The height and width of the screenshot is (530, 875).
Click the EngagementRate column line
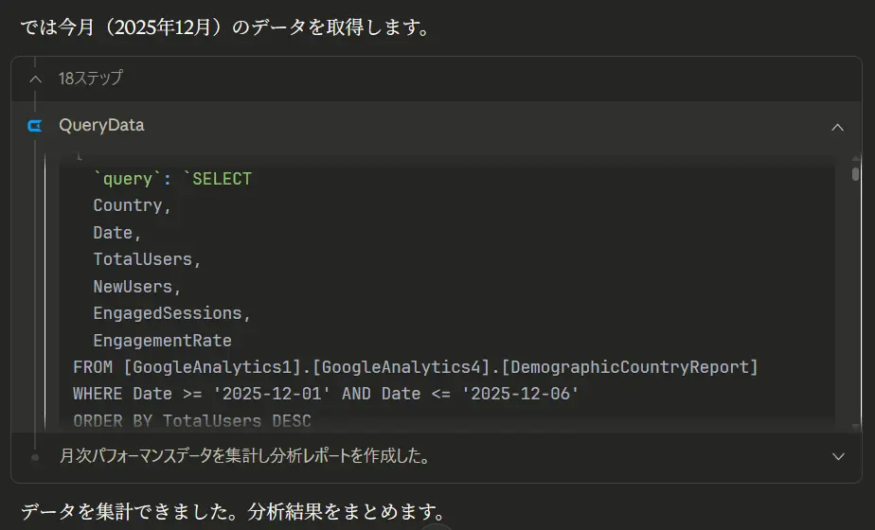[162, 340]
